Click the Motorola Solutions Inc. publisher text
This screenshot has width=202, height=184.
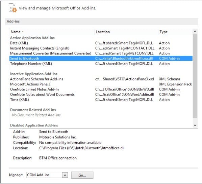point(58,137)
